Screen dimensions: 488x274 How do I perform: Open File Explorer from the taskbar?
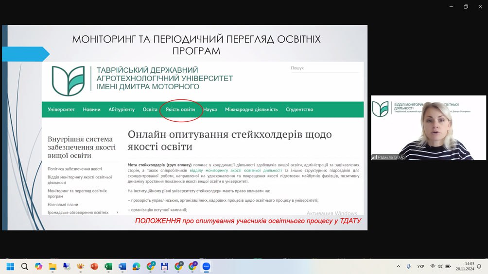(52, 266)
